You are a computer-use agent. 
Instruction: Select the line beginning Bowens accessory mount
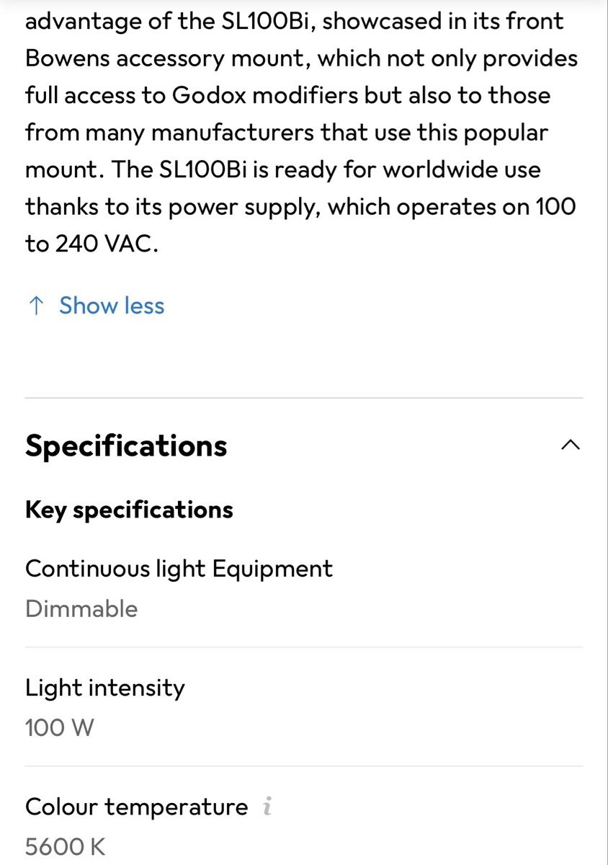[x=302, y=58]
